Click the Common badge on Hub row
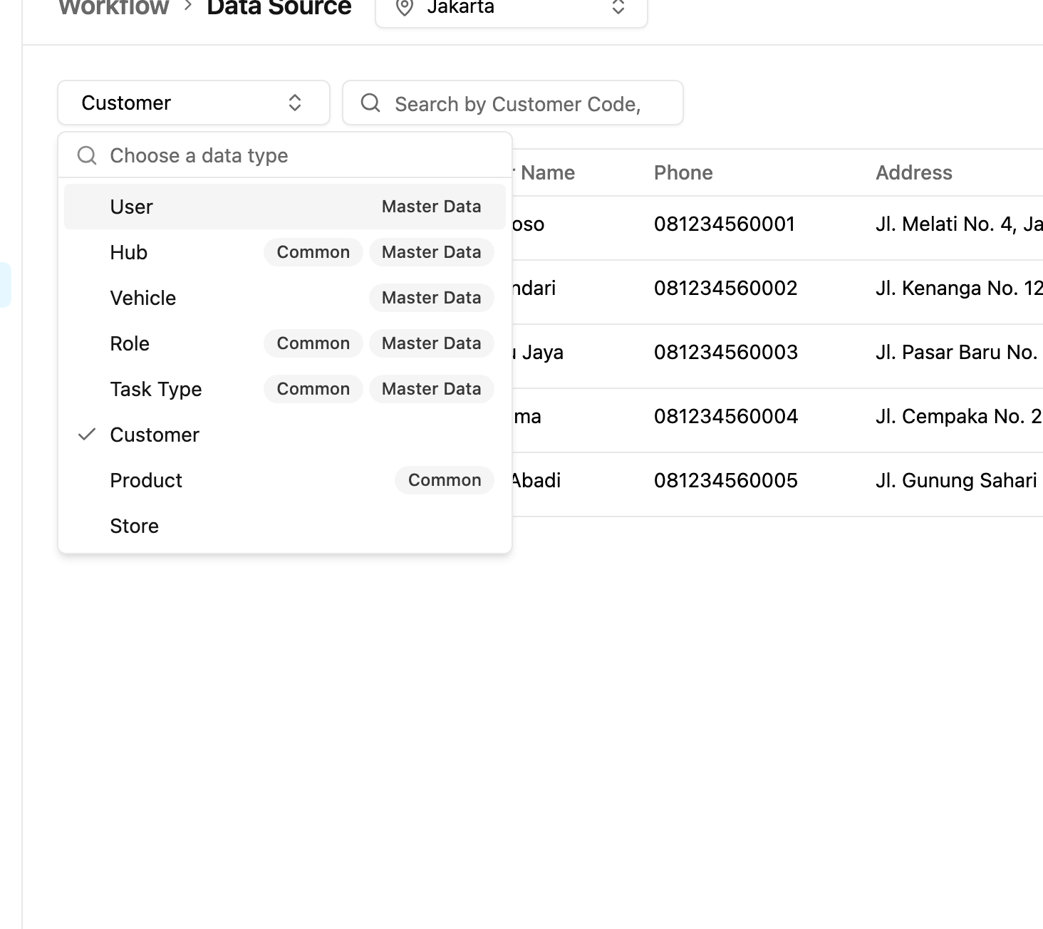 pos(313,252)
